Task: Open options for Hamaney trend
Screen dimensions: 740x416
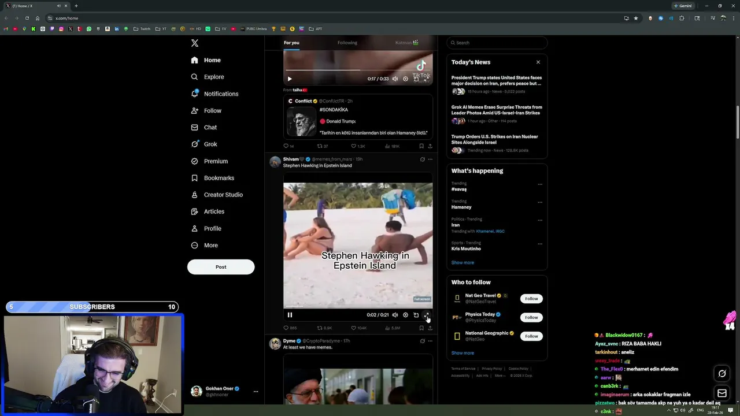Action: pos(540,202)
